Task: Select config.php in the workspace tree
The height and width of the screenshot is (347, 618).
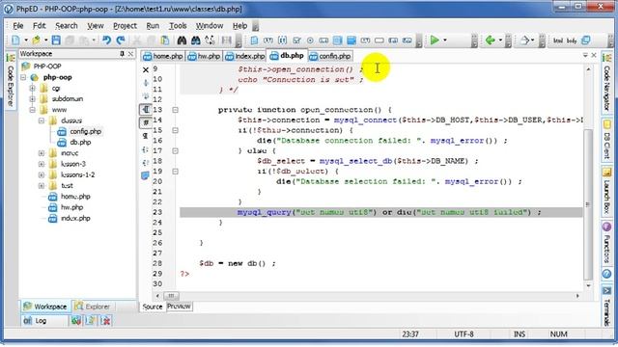Action: 86,131
